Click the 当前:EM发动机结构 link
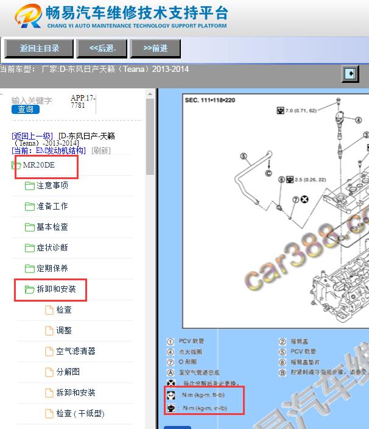 point(49,151)
